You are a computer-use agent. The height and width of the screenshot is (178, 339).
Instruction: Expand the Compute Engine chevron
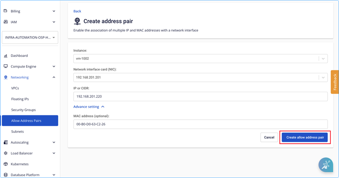click(54, 66)
